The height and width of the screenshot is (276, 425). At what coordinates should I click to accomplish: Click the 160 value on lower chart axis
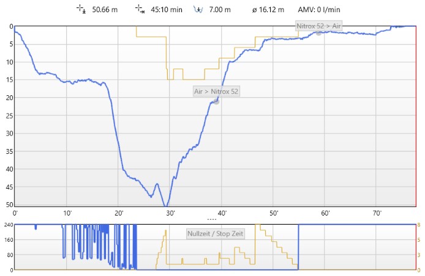point(9,240)
